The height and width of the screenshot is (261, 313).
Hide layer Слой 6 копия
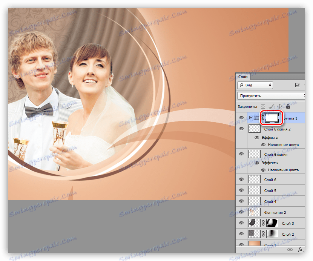click(241, 154)
